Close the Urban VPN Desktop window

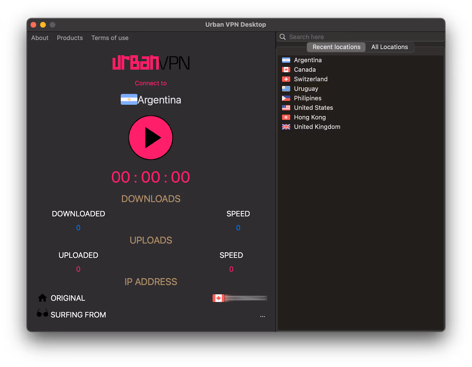click(34, 25)
